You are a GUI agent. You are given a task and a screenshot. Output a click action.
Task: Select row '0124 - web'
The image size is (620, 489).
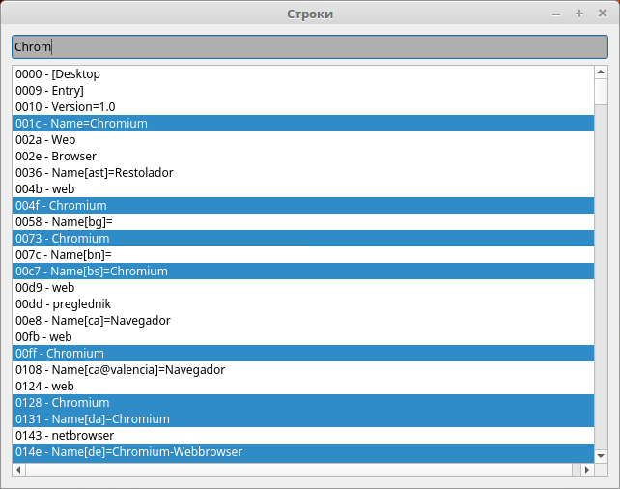coord(303,387)
